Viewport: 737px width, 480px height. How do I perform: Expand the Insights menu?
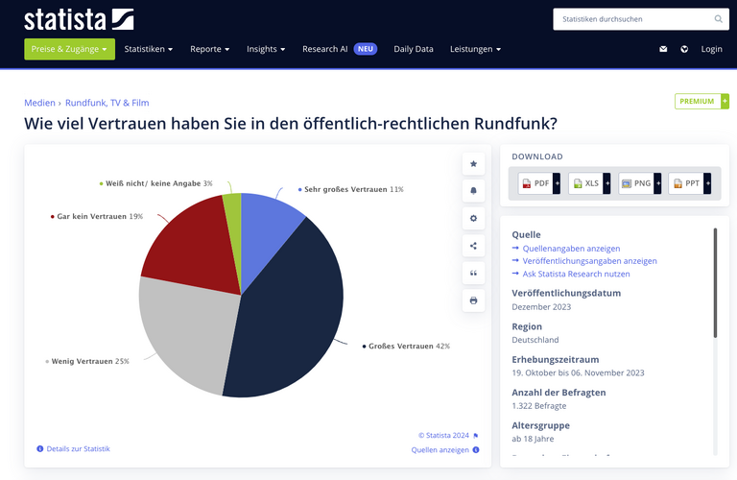coord(266,49)
